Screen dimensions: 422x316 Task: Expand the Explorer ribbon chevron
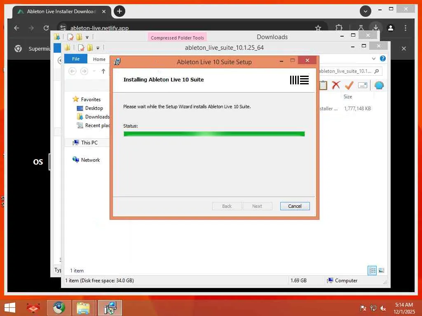[373, 58]
